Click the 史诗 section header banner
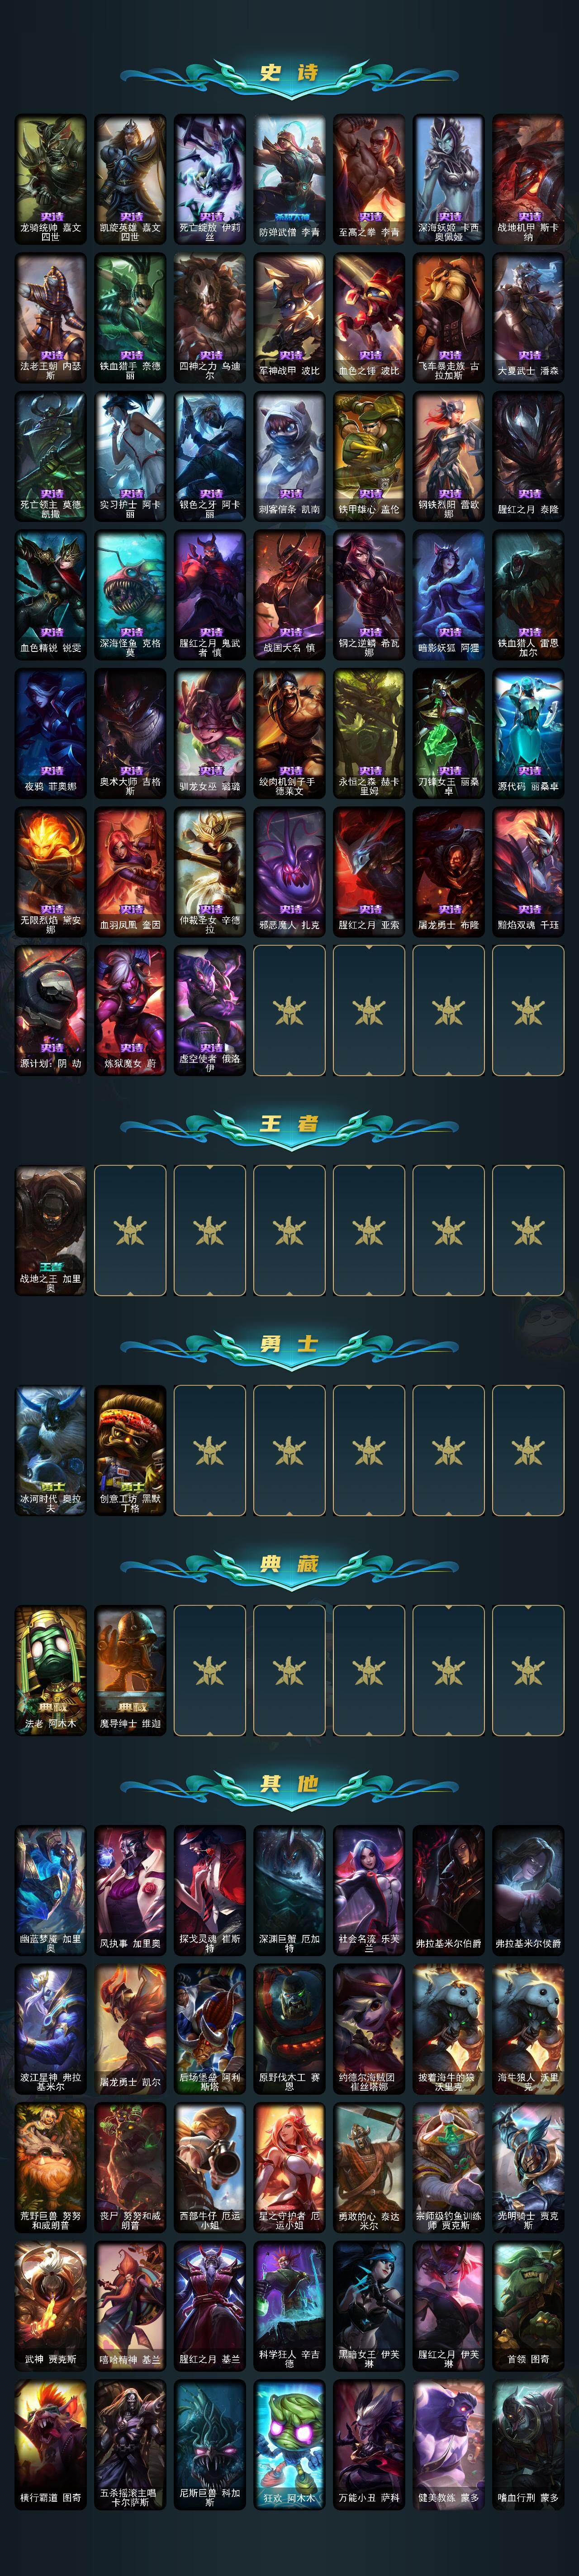Viewport: 579px width, 2576px height. pyautogui.click(x=289, y=72)
